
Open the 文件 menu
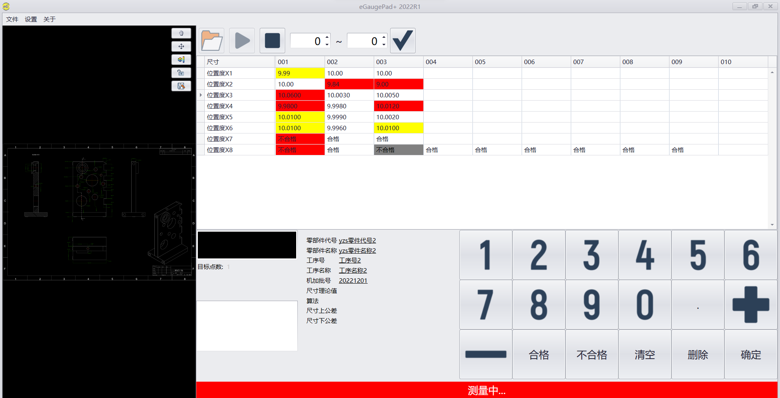[12, 19]
